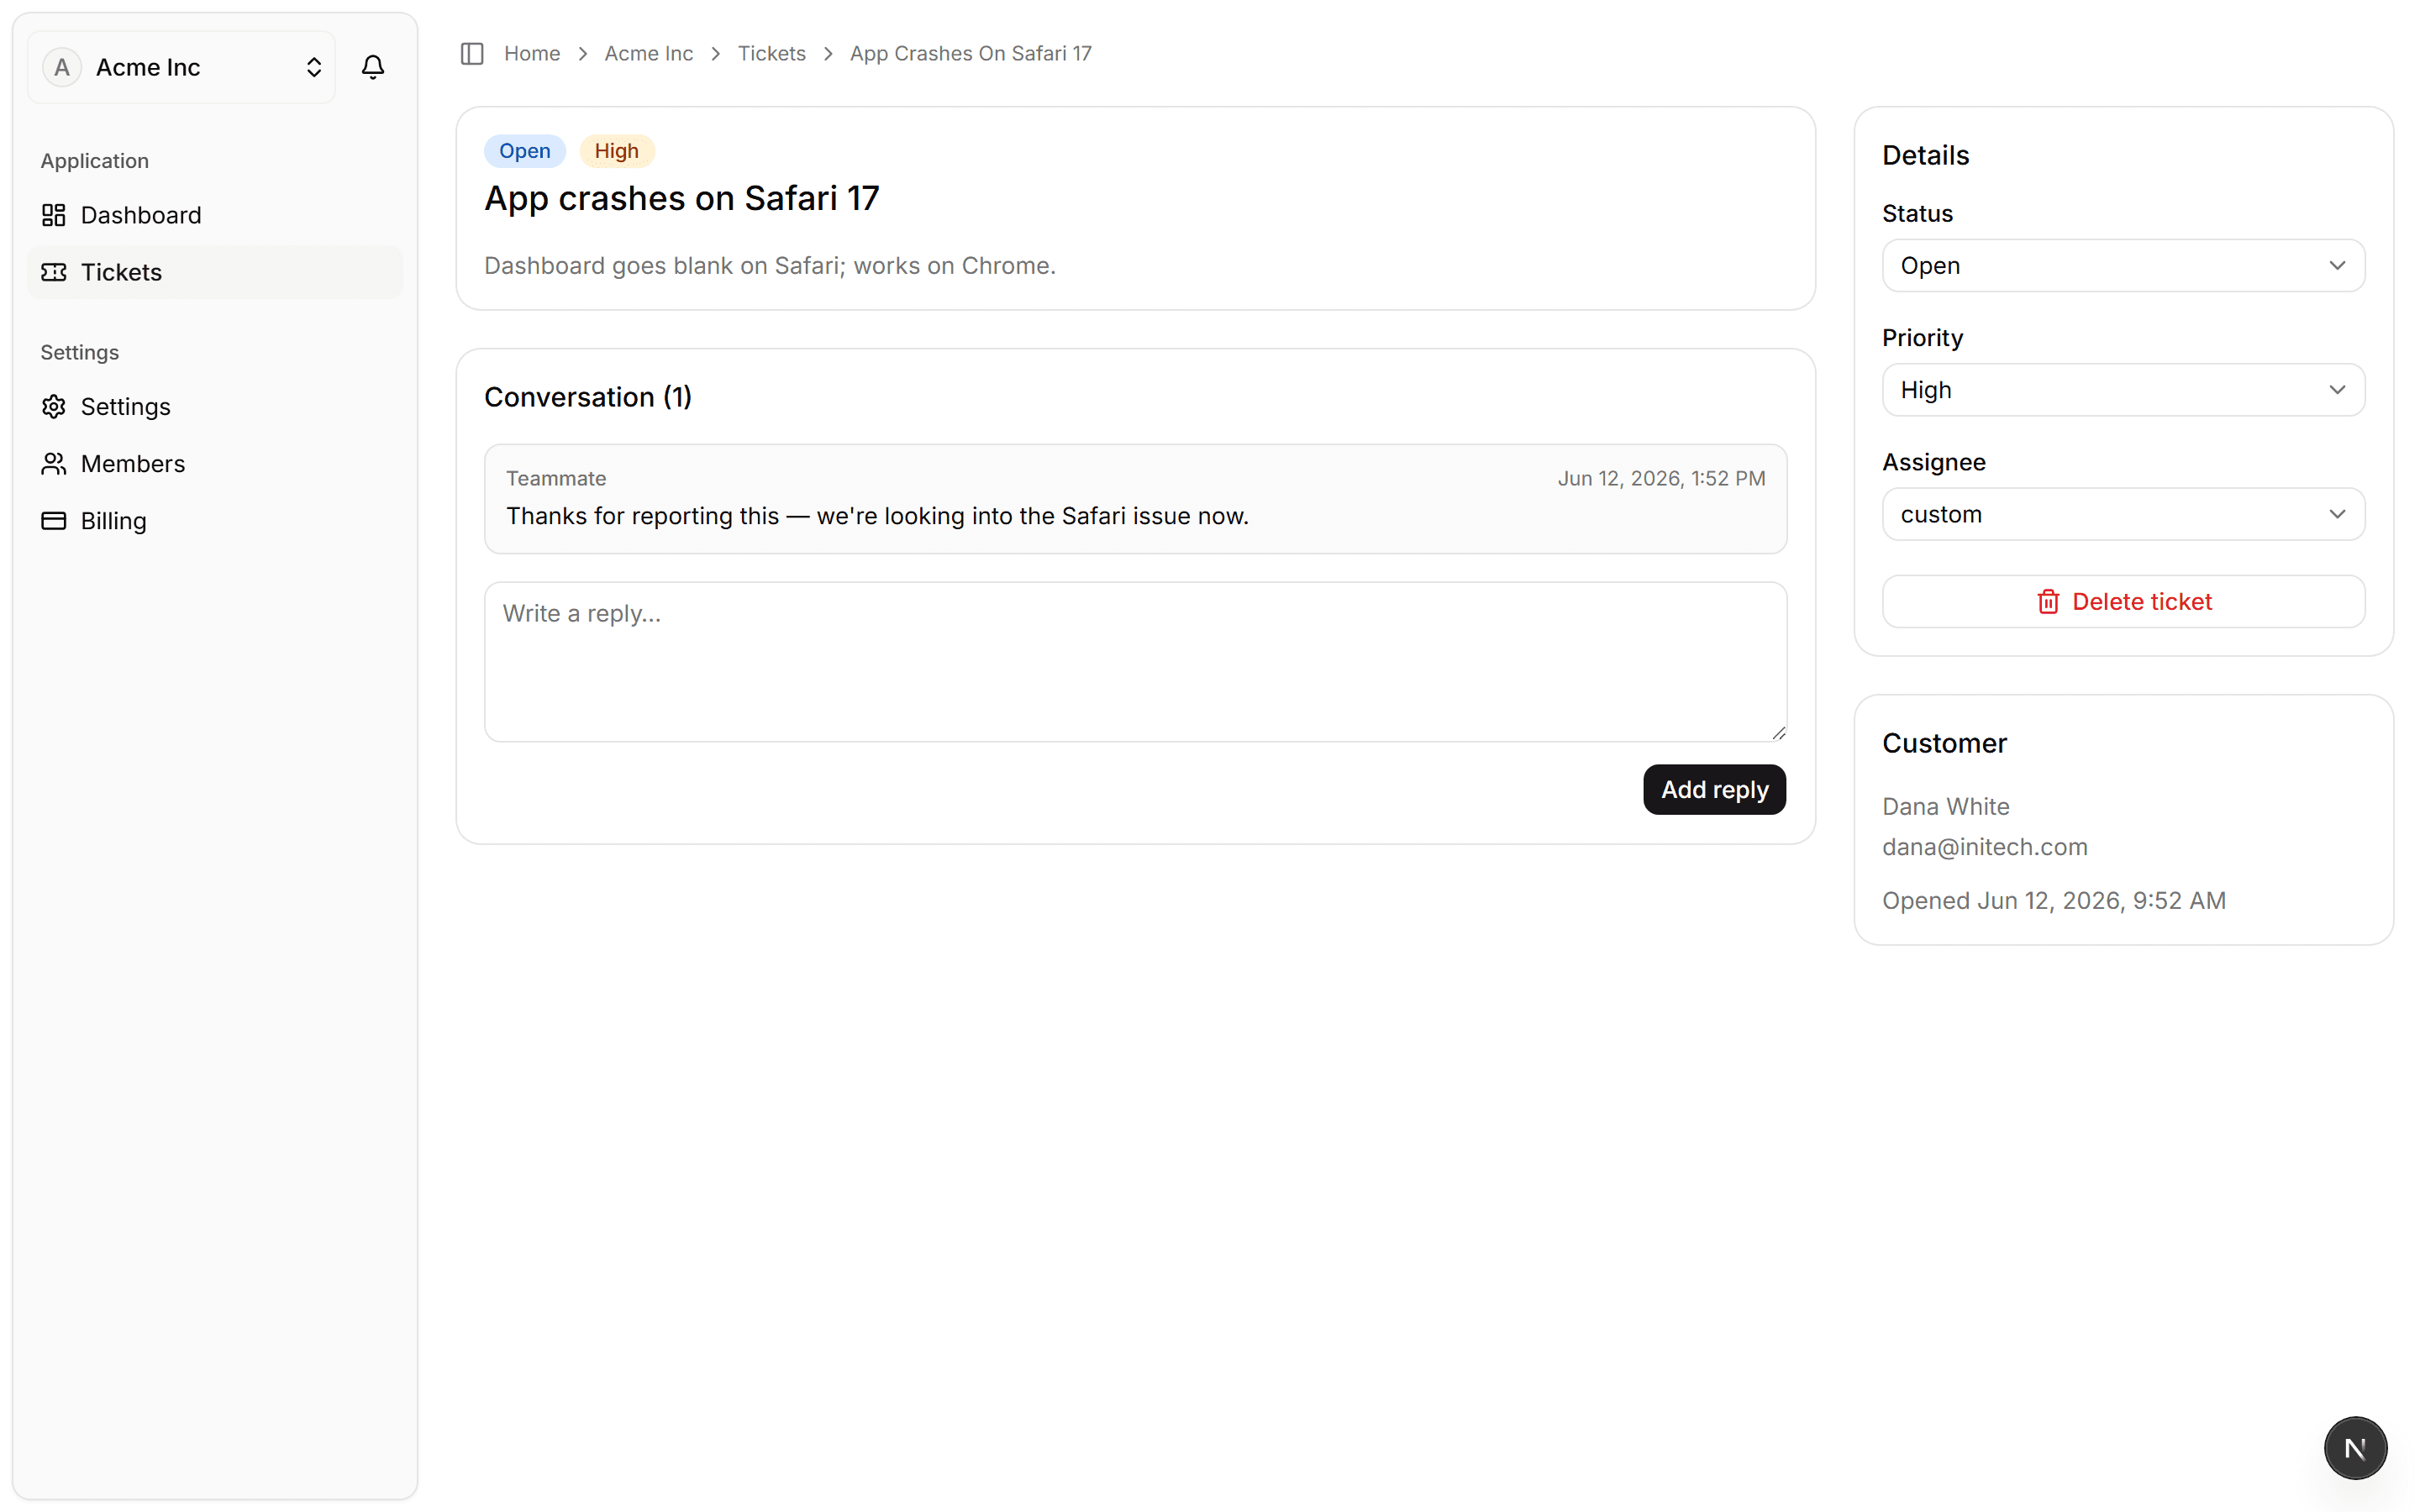
Task: Open the Assignee dropdown showing custom
Action: [2123, 514]
